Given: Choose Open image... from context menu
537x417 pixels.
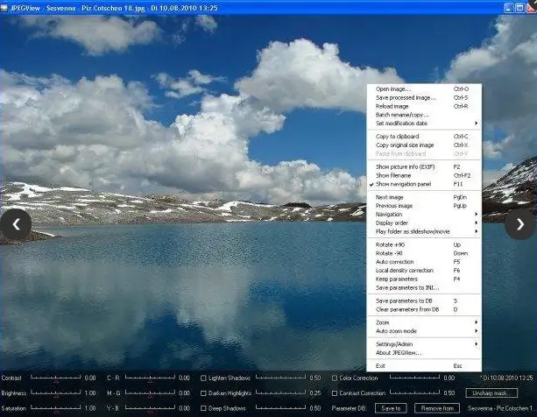Looking at the screenshot, I should click(x=393, y=89).
